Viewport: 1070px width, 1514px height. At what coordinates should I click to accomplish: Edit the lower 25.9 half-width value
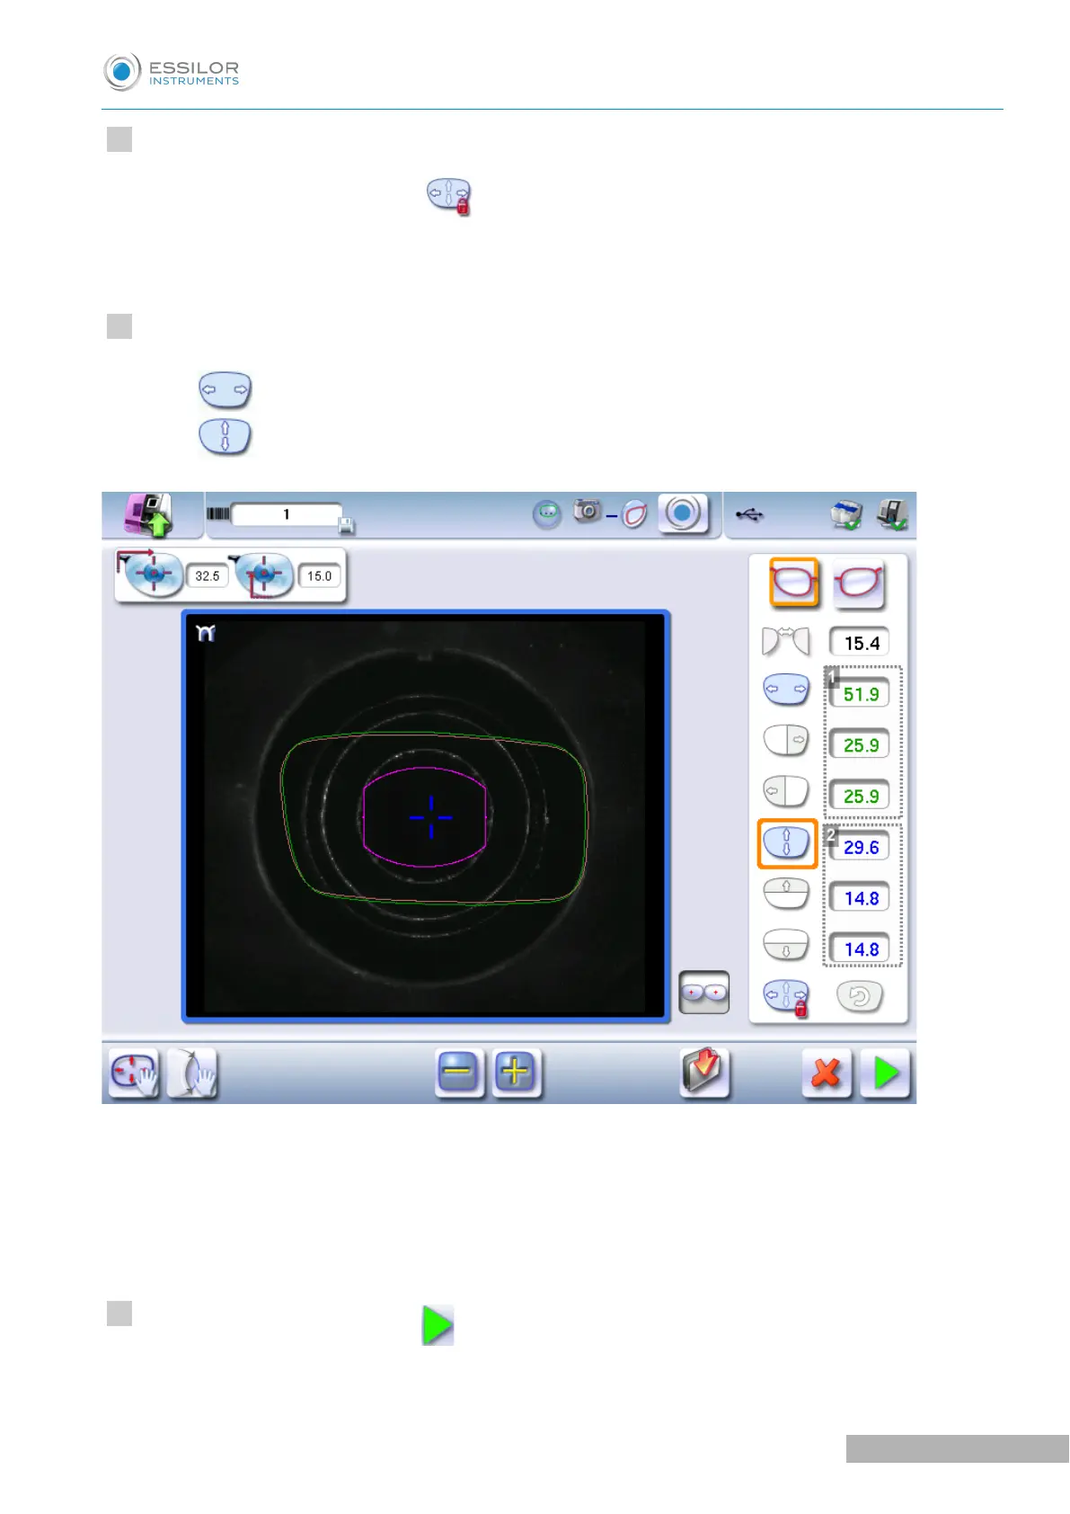pyautogui.click(x=861, y=796)
